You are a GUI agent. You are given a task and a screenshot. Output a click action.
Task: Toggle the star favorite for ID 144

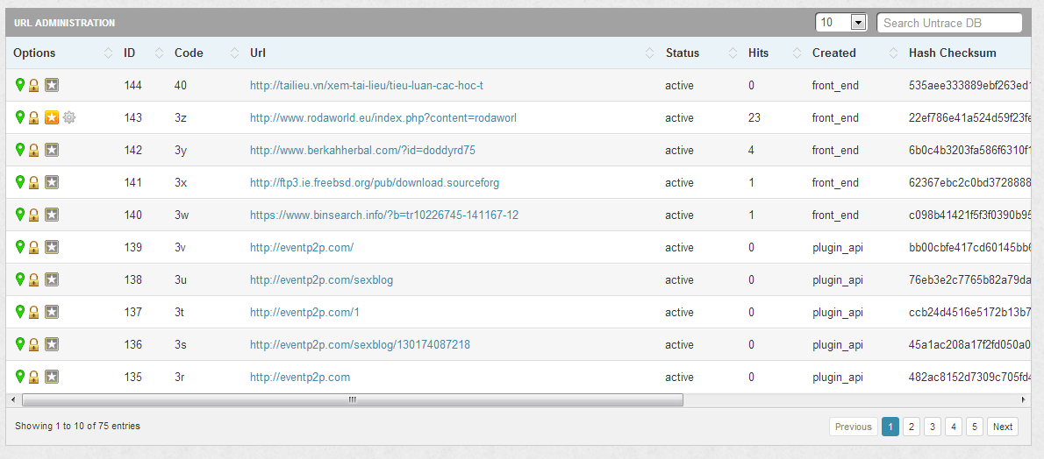tap(52, 85)
